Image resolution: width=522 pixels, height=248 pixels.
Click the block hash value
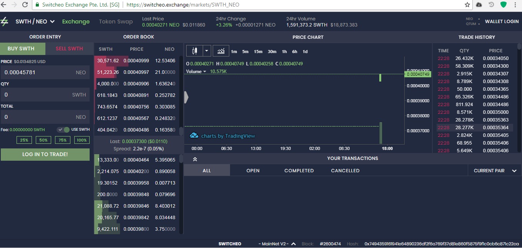point(442,244)
